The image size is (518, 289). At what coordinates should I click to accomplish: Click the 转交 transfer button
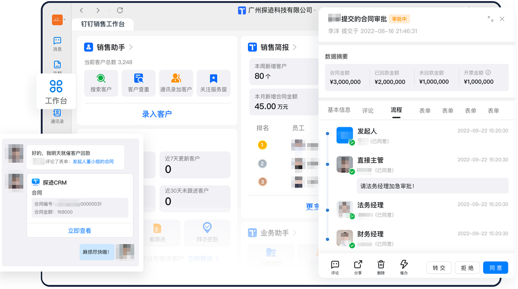click(439, 268)
